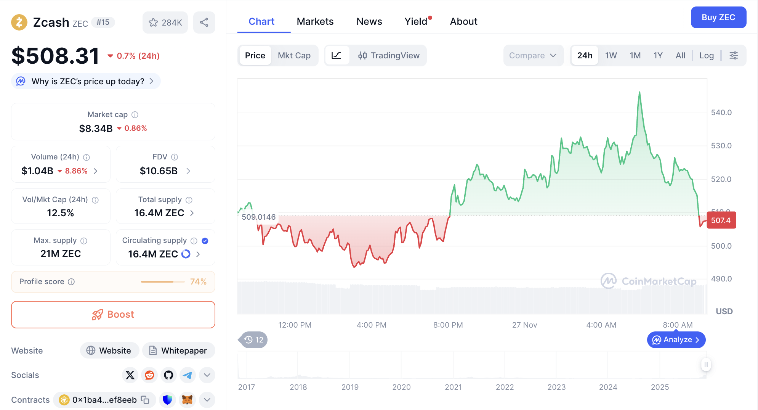The width and height of the screenshot is (758, 410).
Task: Expand more socials chevron
Action: (207, 375)
